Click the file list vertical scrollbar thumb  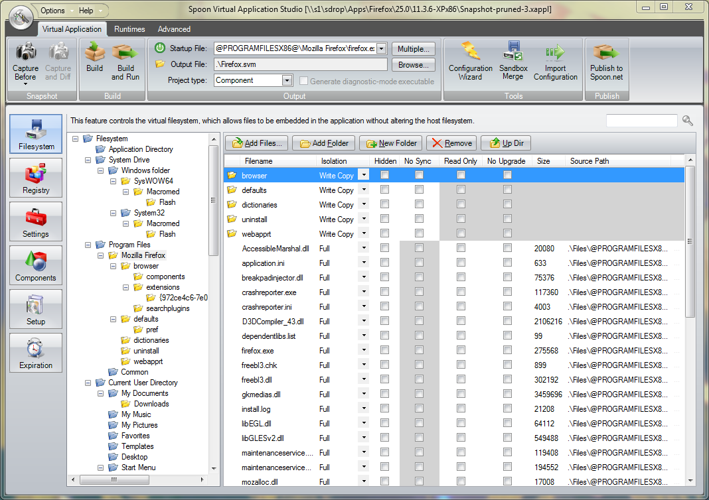[690, 241]
